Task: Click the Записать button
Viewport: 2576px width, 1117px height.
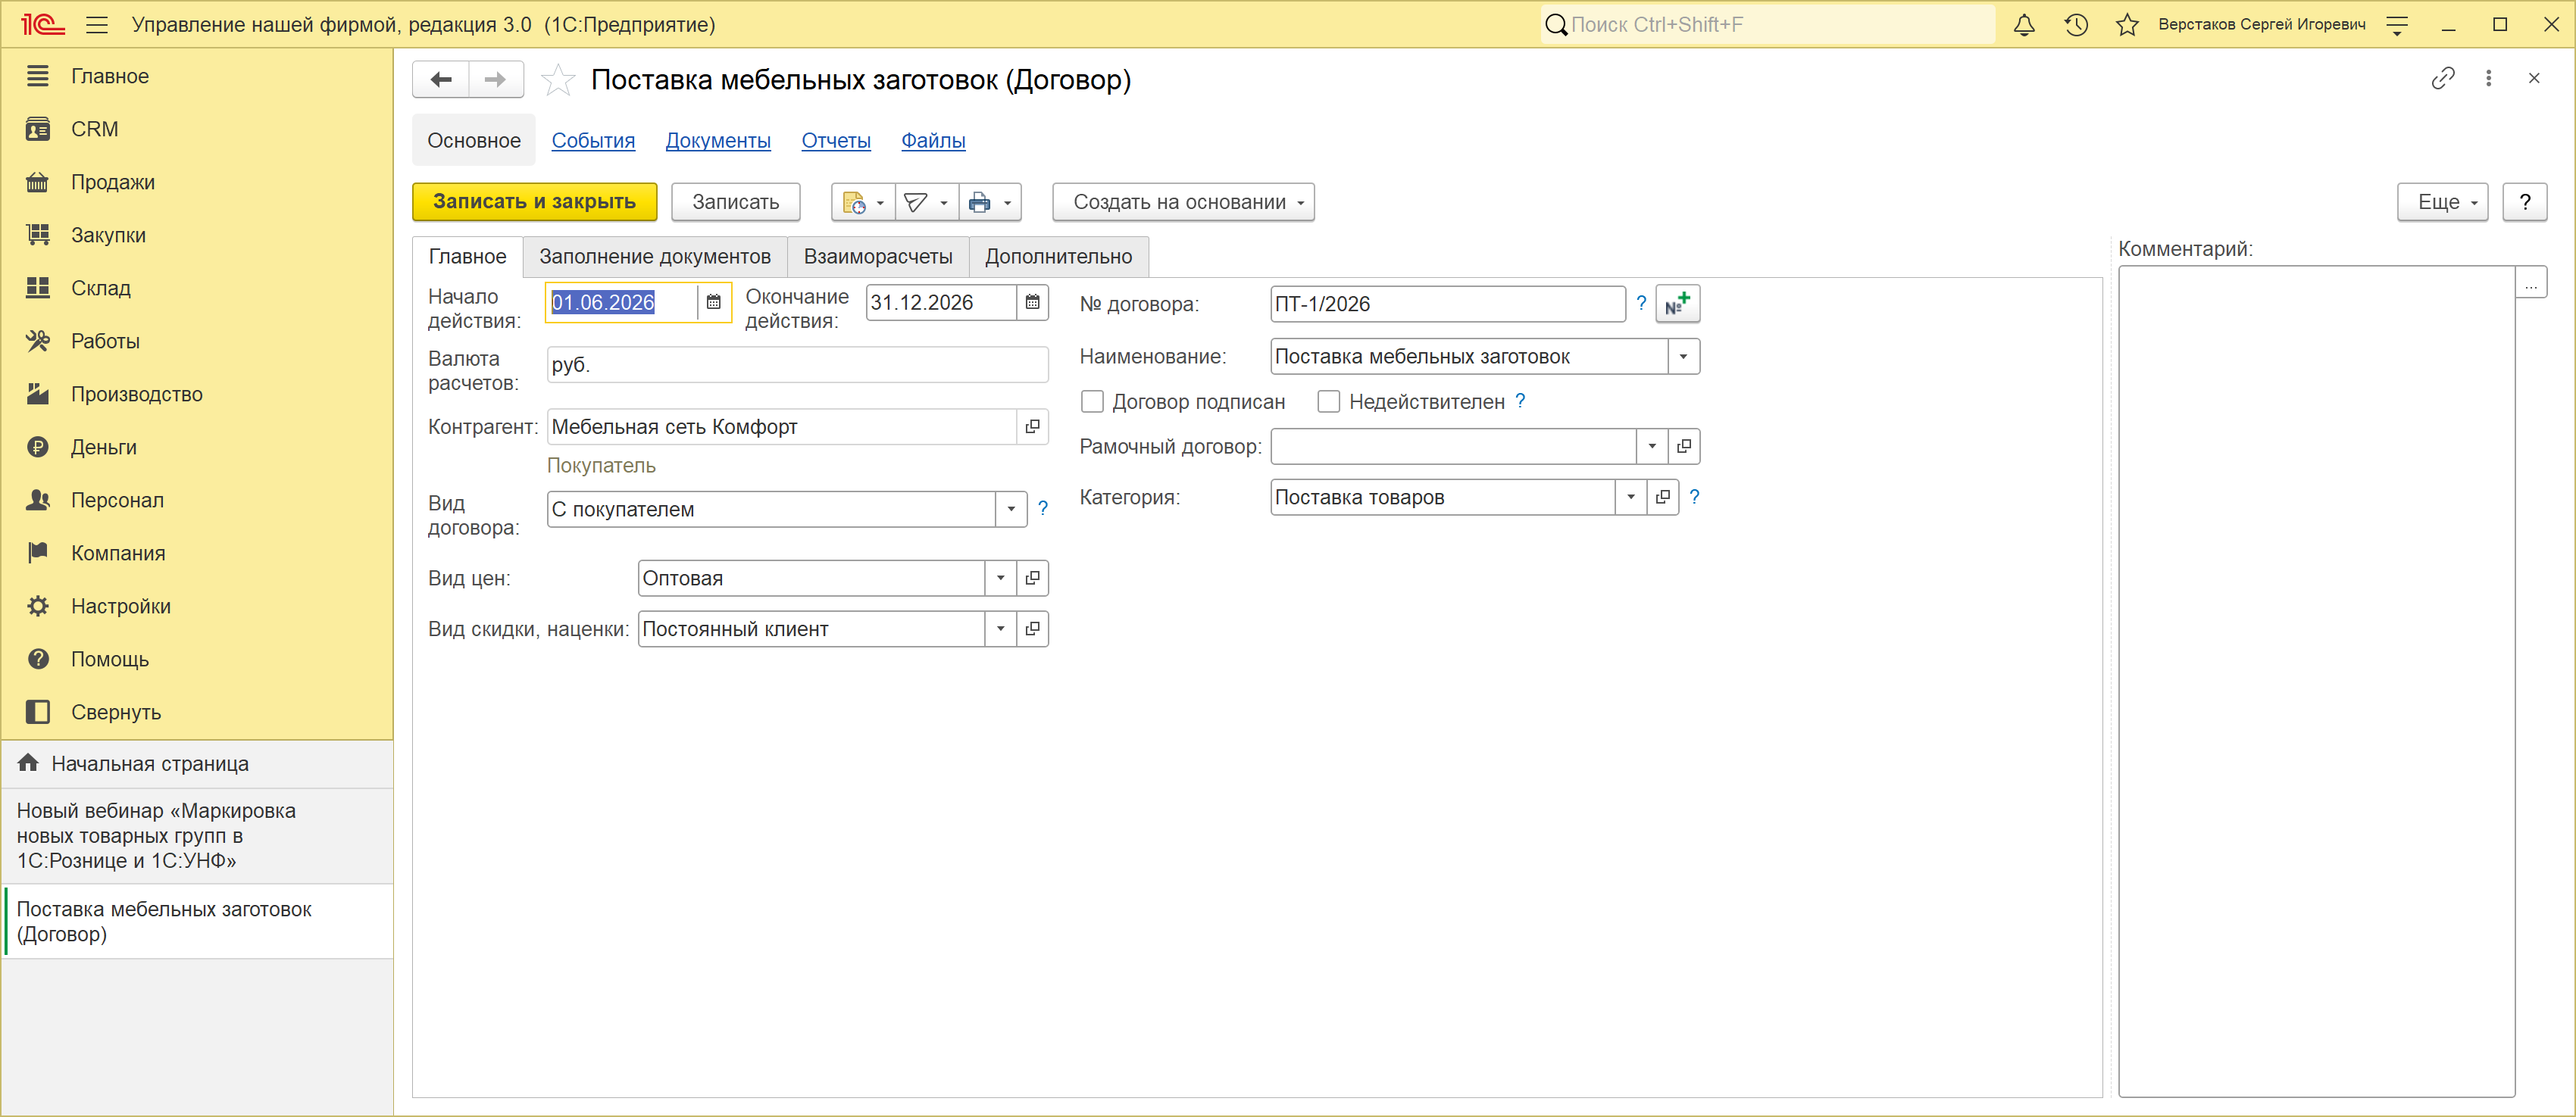Action: click(736, 202)
